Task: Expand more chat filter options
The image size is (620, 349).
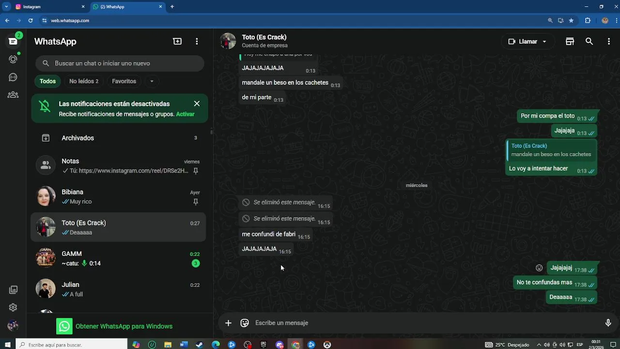Action: click(152, 81)
